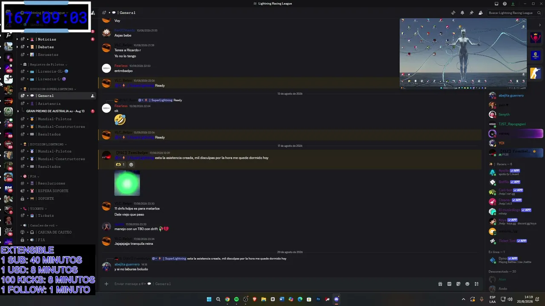Click Discord icon in taskbar
Viewport: 545px width, 306px height.
click(336, 299)
